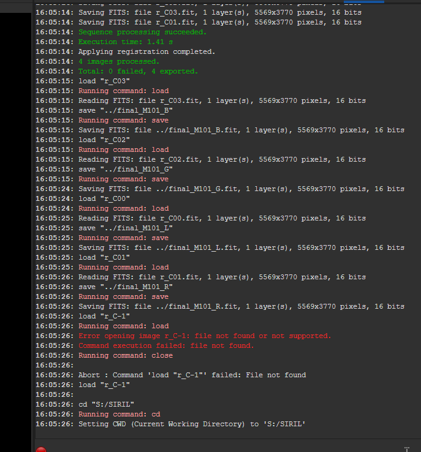This screenshot has width=421, height=452.
Task: Click the "4 images processed." log line
Action: pos(118,61)
